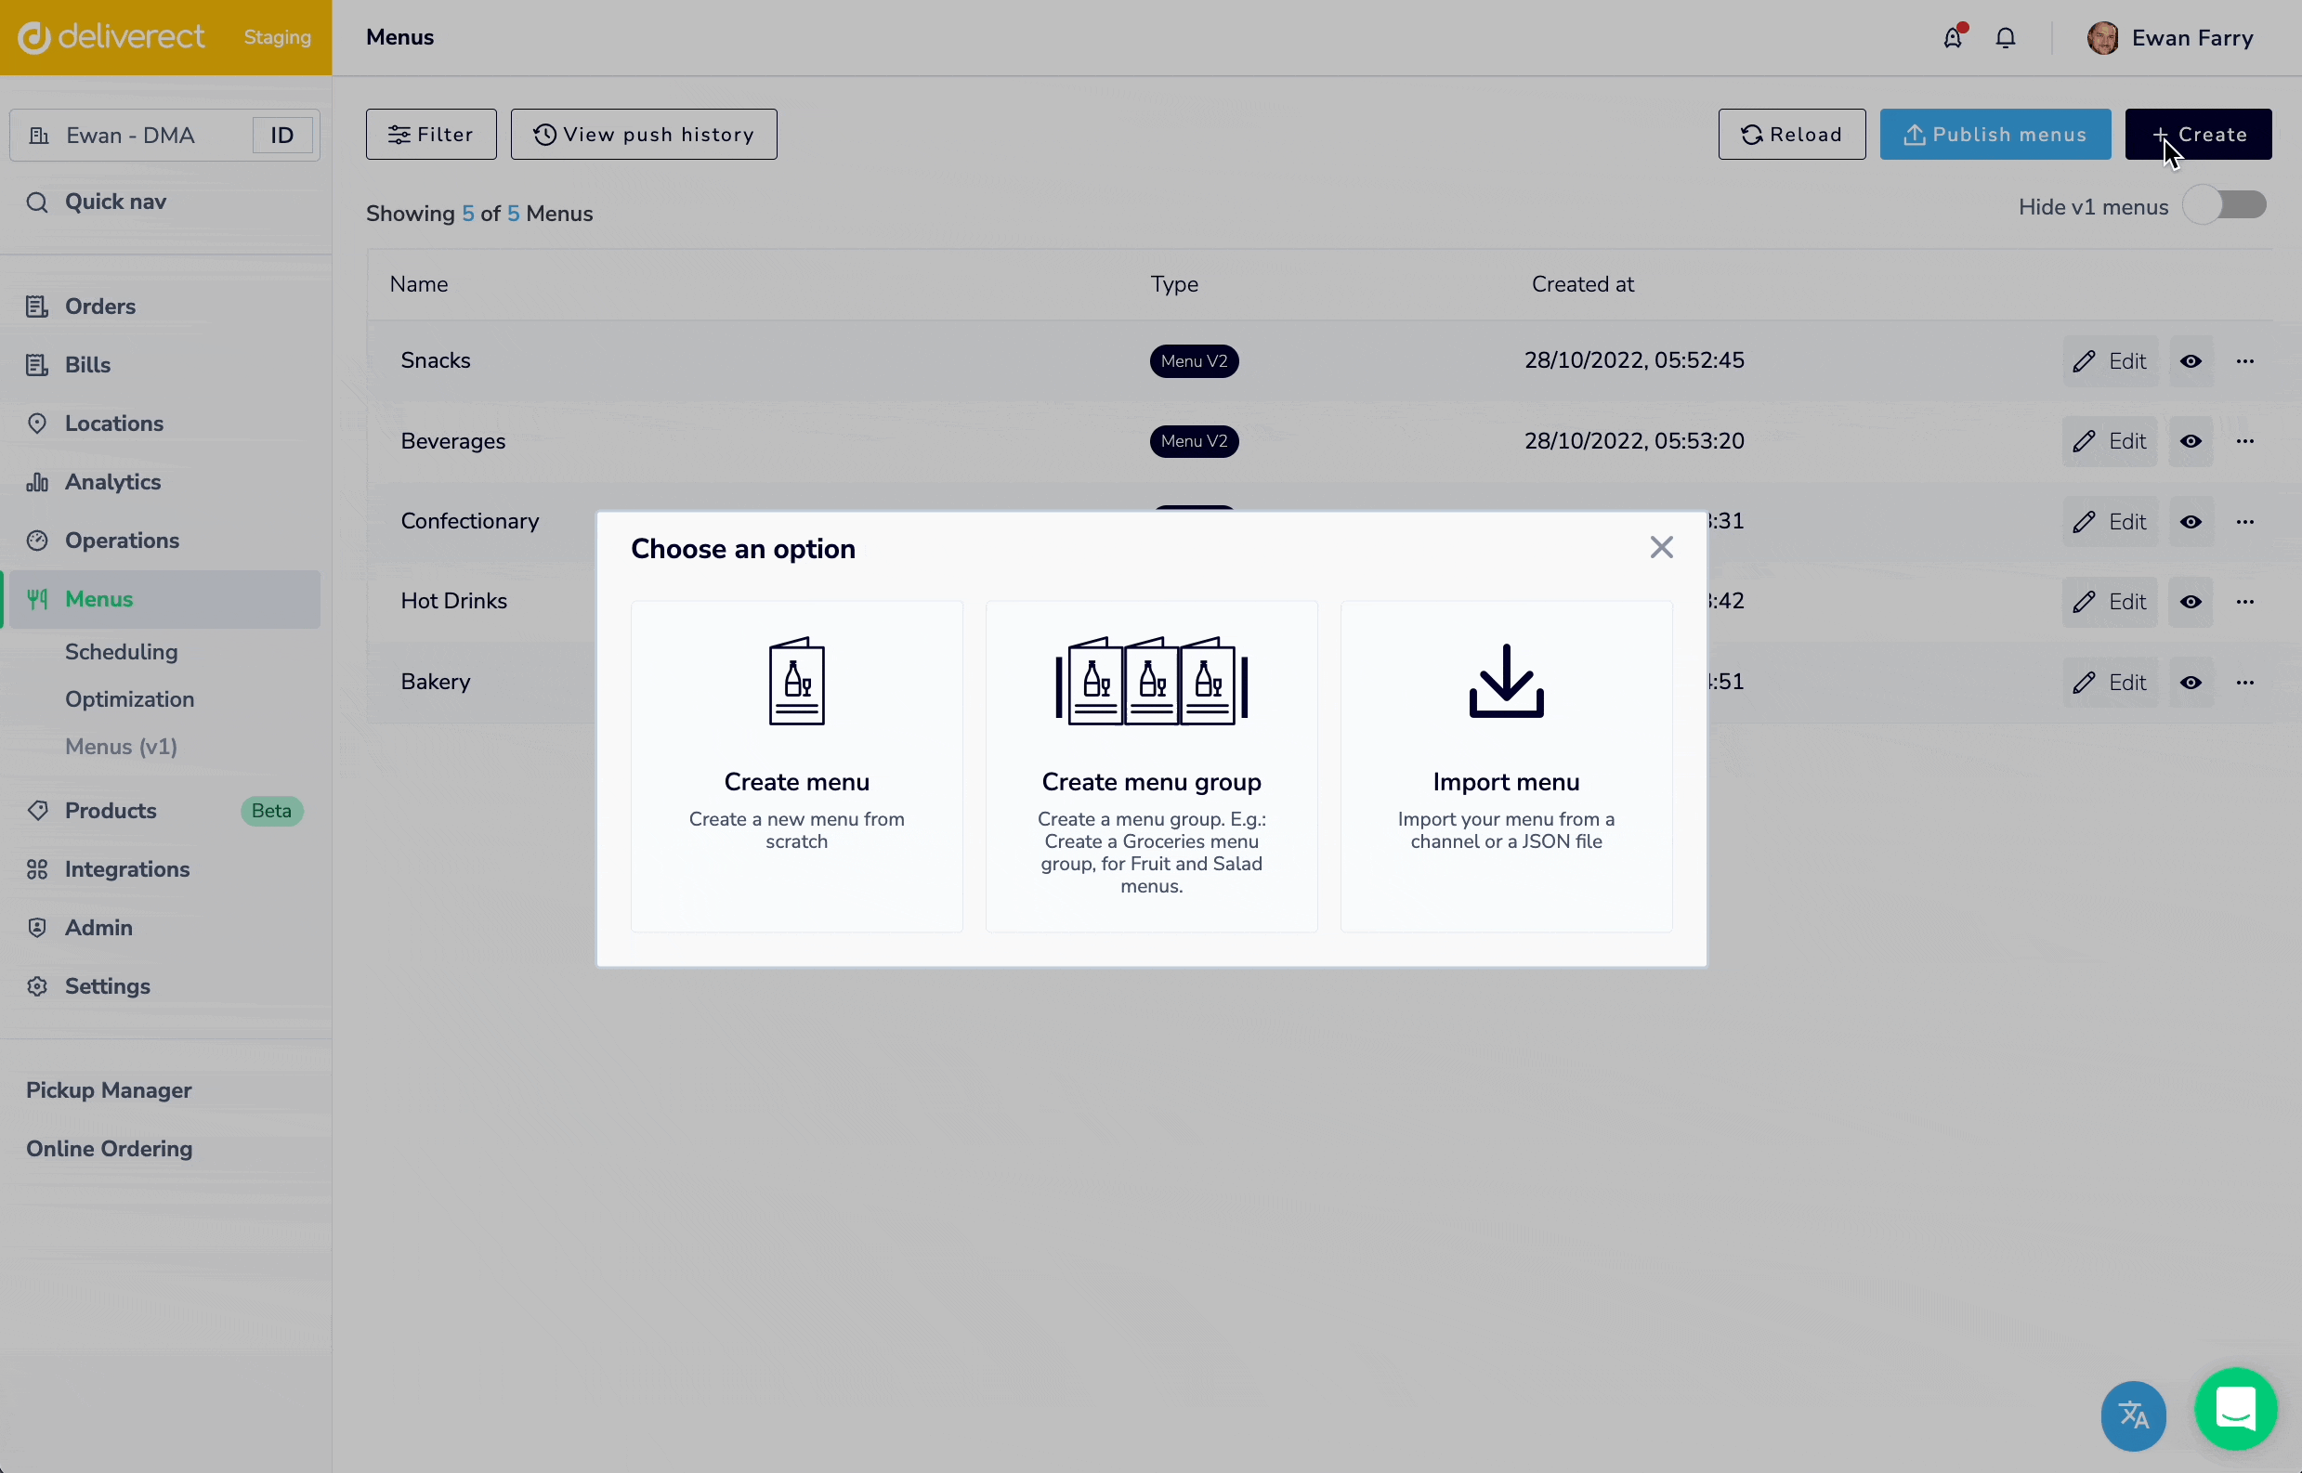Click the Import menu download icon
Screen dimensions: 2302x1473
point(1505,681)
